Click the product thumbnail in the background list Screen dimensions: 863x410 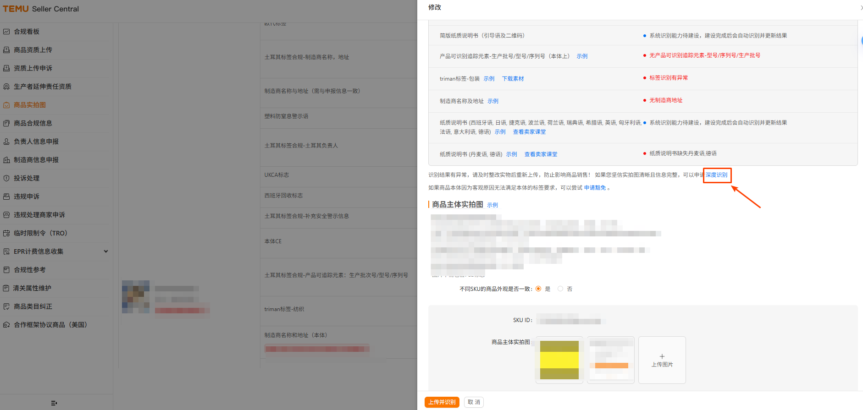pyautogui.click(x=136, y=297)
